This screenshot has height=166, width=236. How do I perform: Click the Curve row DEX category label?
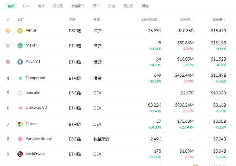(x=98, y=124)
